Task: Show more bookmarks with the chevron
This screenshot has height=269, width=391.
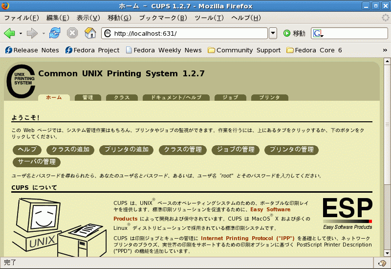Action: point(385,50)
